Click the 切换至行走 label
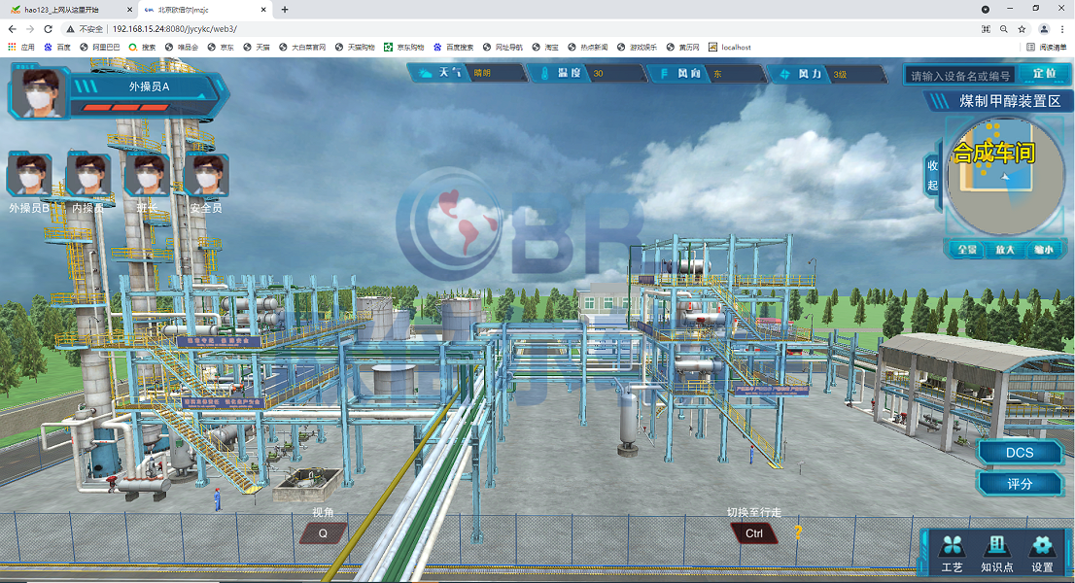Viewport: 1075px width, 583px height. (x=754, y=512)
